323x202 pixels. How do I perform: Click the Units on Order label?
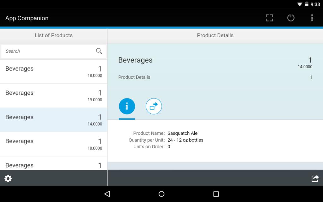point(149,147)
